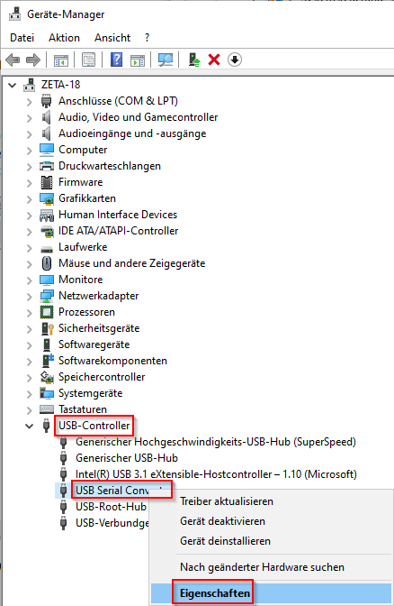Click the Human Interface Devices icon
This screenshot has width=394, height=606.
(x=47, y=215)
